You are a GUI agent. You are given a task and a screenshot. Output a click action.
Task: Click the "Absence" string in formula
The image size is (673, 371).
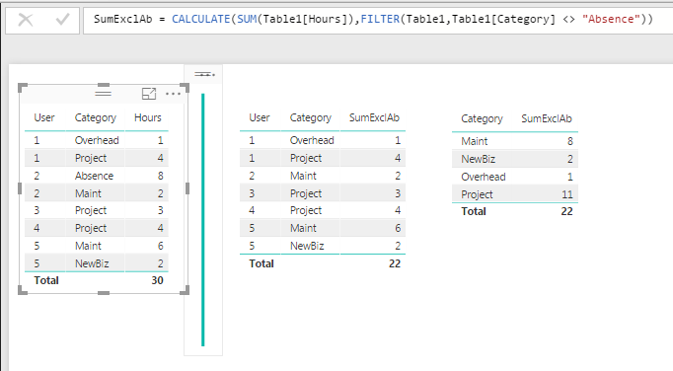coord(611,19)
